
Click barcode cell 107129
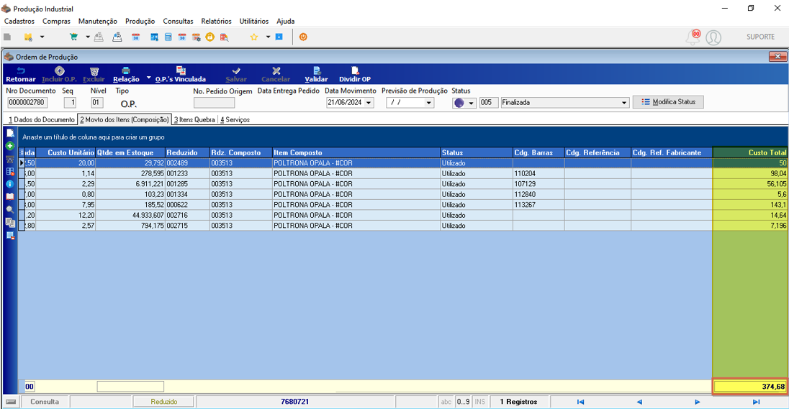click(538, 184)
